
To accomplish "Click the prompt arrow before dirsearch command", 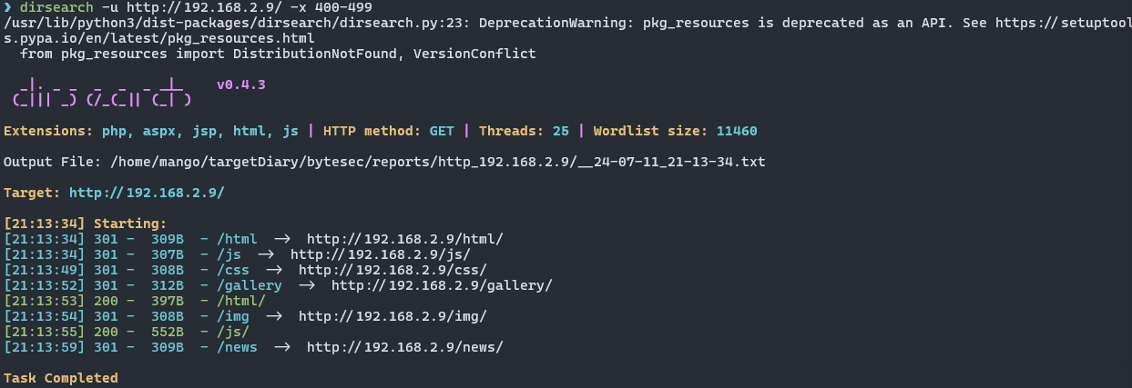I will click(x=8, y=8).
